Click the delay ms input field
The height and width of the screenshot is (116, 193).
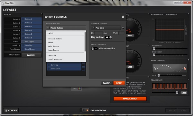click(x=98, y=33)
